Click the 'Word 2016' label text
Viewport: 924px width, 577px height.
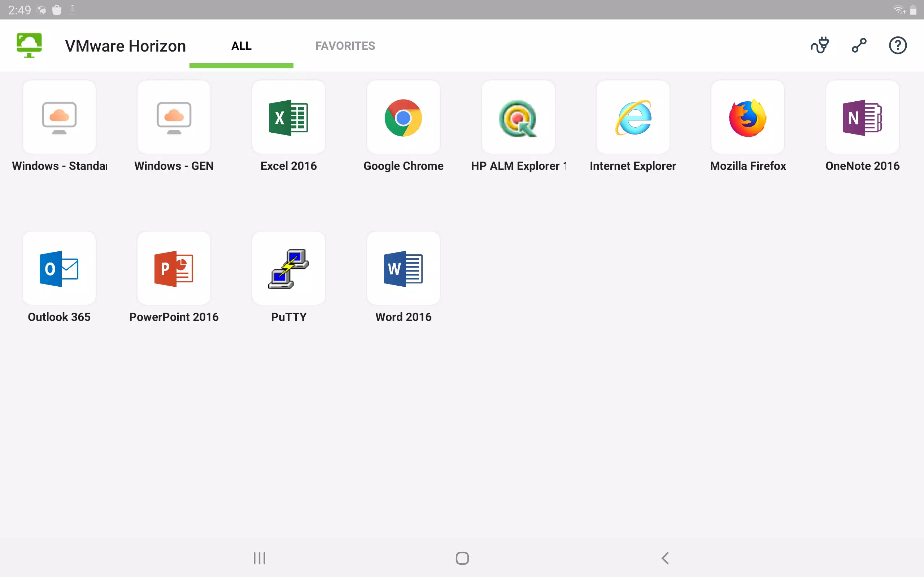tap(404, 317)
